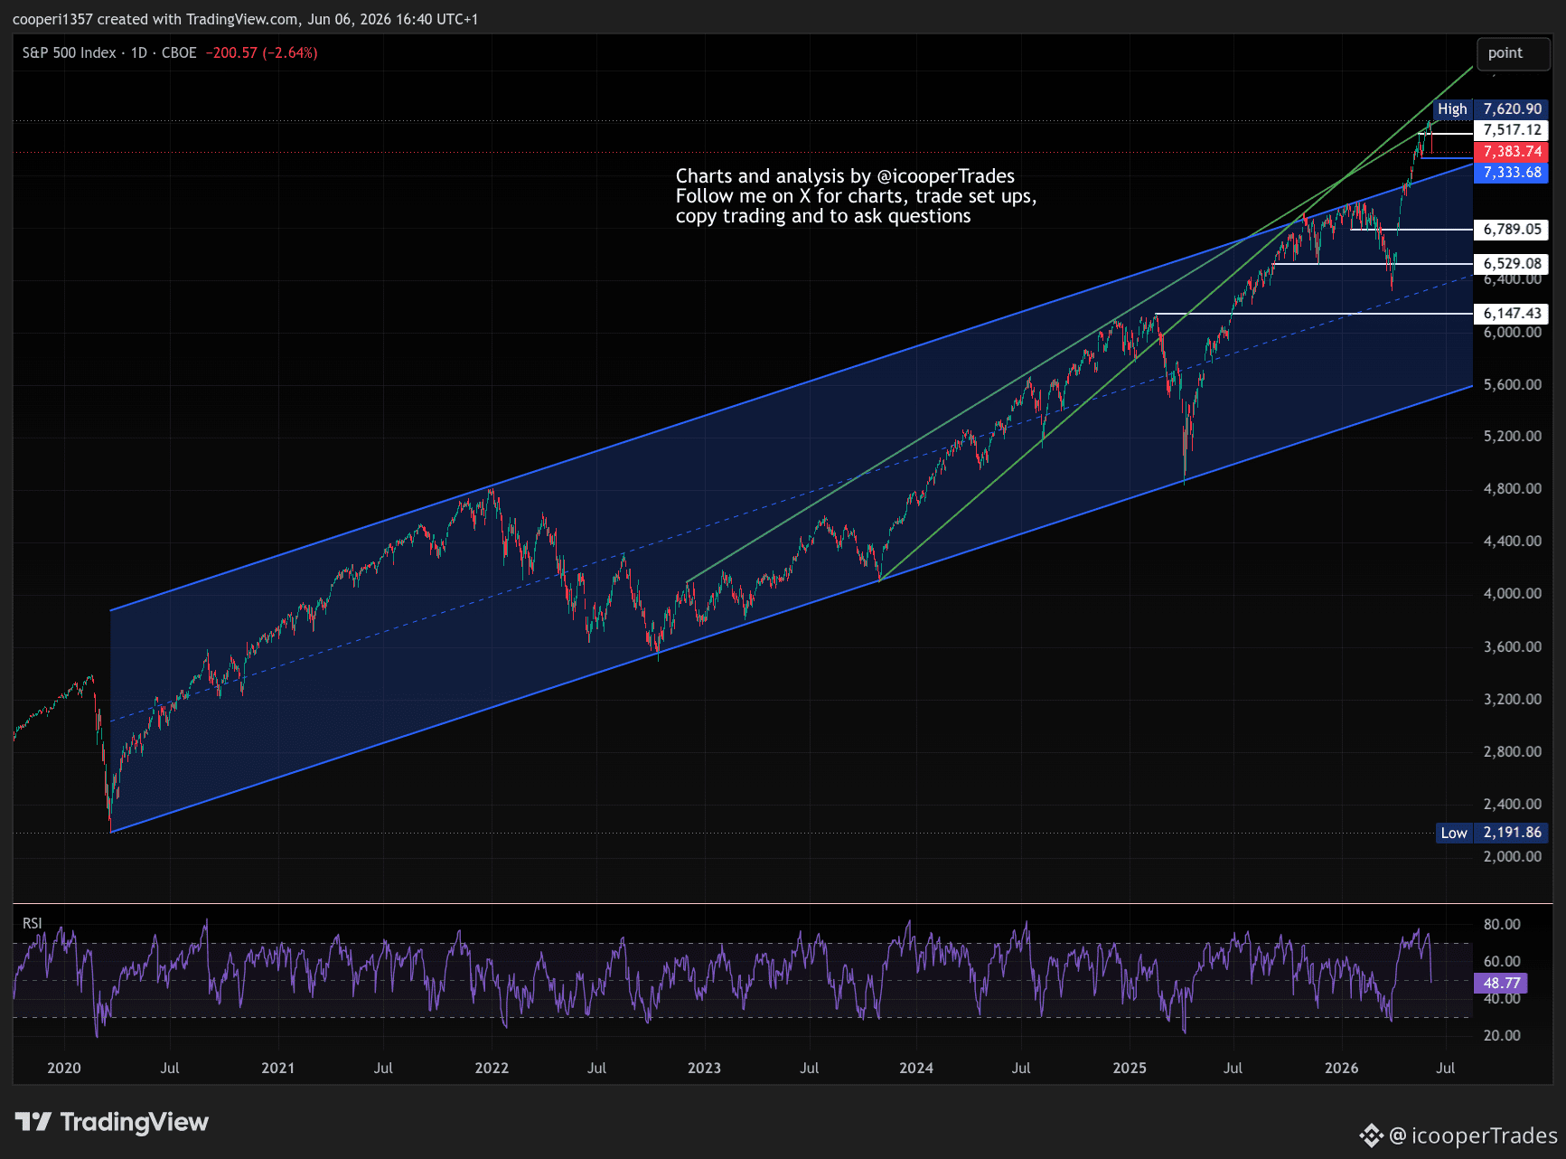The width and height of the screenshot is (1566, 1159).
Task: Click the '-200.57 (-2.64%)' change value
Action: 261,53
